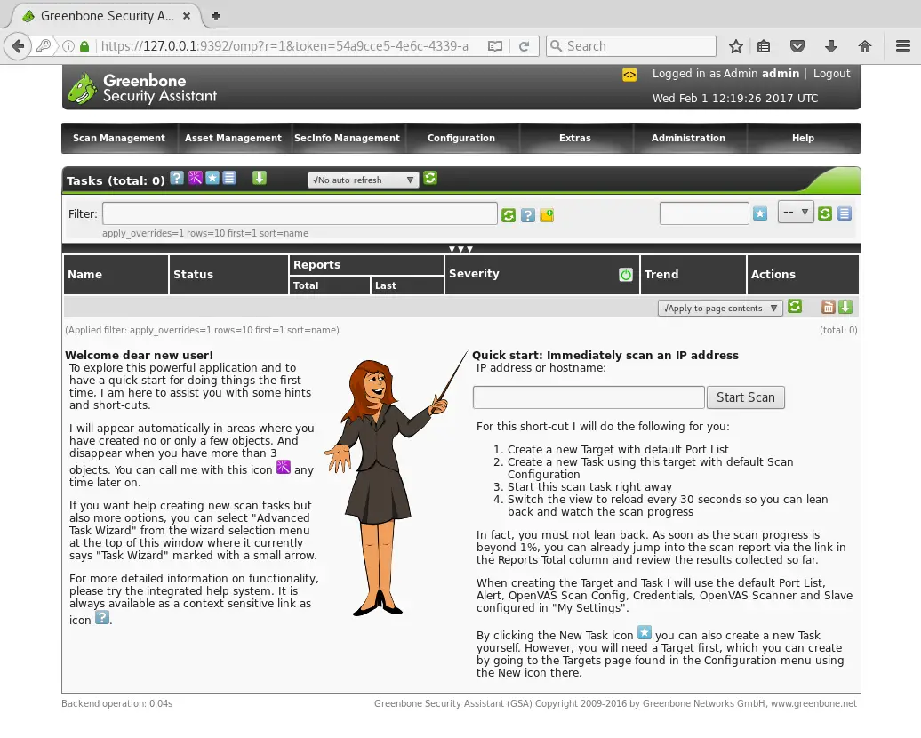The image size is (921, 738).
Task: Sort tasks by Trend column header
Action: pyautogui.click(x=661, y=275)
